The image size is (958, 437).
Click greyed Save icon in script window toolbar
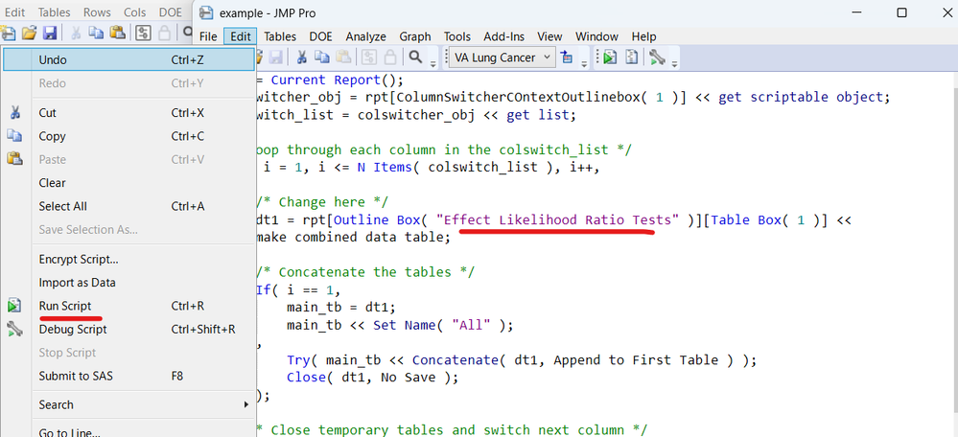[275, 57]
